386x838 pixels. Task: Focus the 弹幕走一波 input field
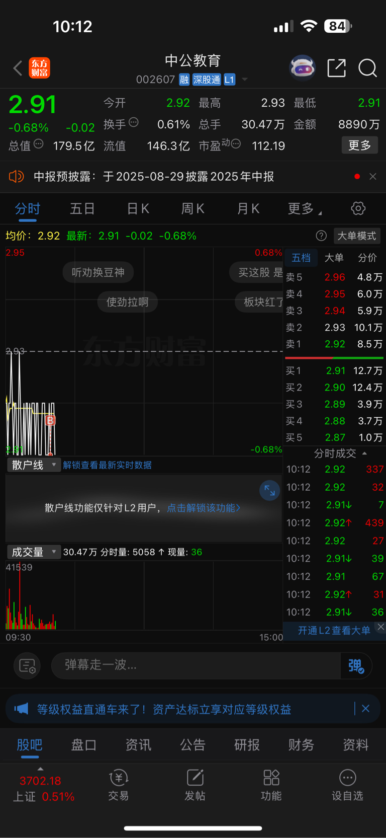[x=197, y=665]
